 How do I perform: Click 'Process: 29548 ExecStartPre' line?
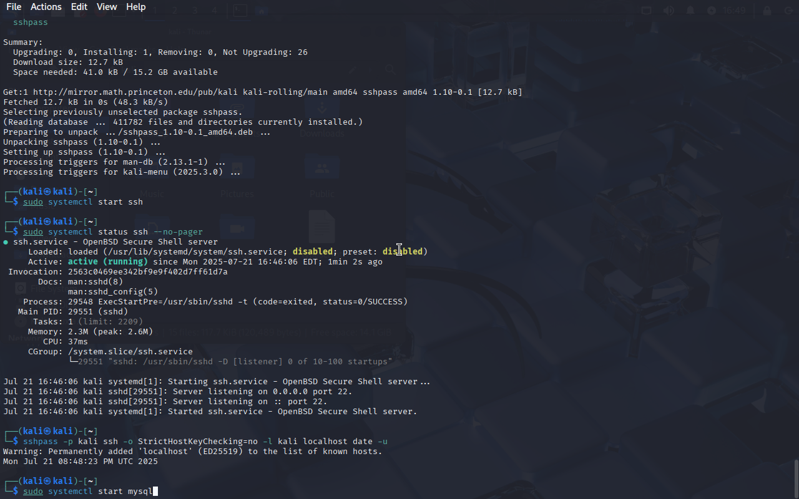point(215,302)
